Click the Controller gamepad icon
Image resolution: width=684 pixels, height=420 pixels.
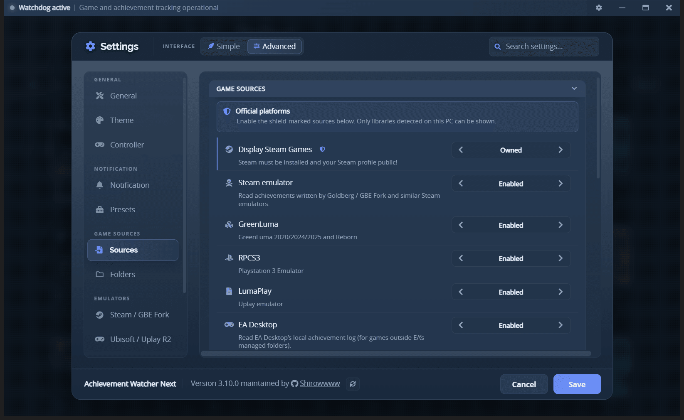[99, 145]
